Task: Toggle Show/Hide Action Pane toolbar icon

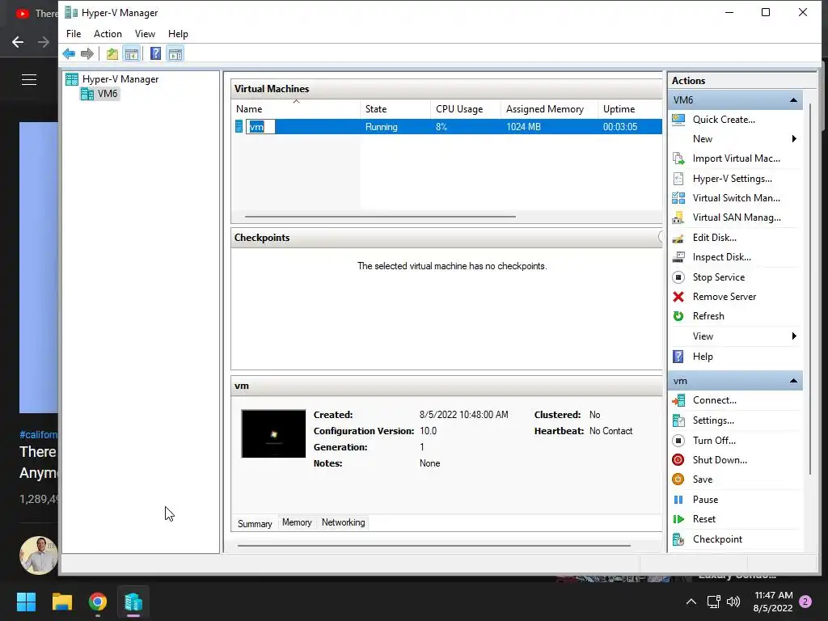Action: (x=175, y=54)
